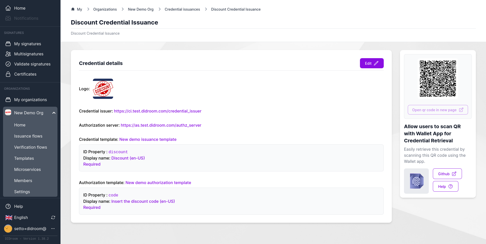The width and height of the screenshot is (486, 244).
Task: Click the Credential issuances breadcrumb
Action: coord(182,9)
